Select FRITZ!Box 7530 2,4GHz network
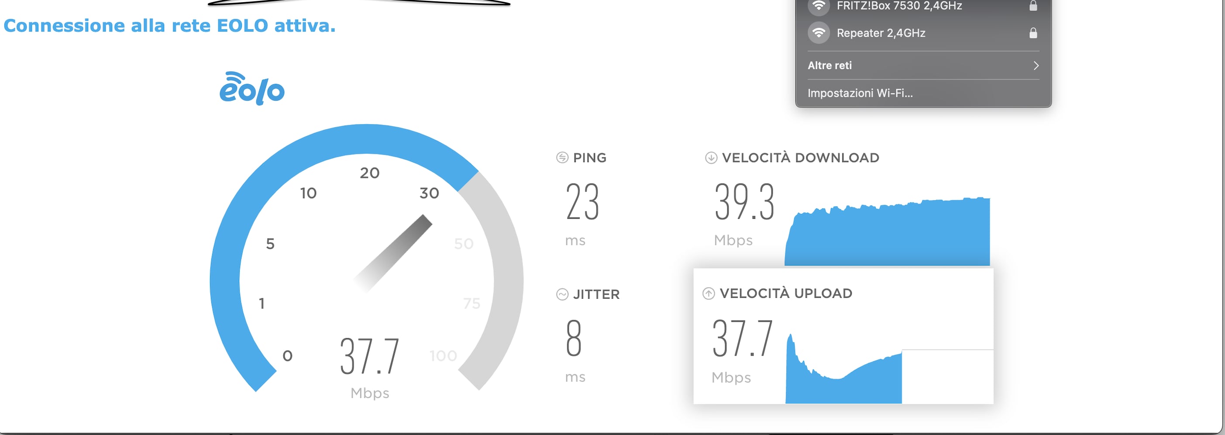Screen dimensions: 1225x435 point(923,6)
